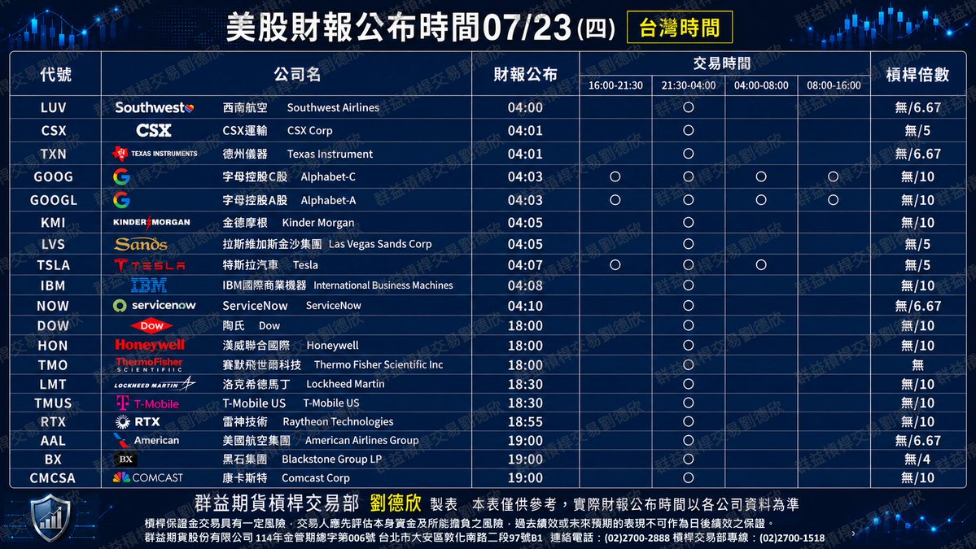The width and height of the screenshot is (976, 549).
Task: Select the company name Raytheon Technologies
Action: coord(338,422)
